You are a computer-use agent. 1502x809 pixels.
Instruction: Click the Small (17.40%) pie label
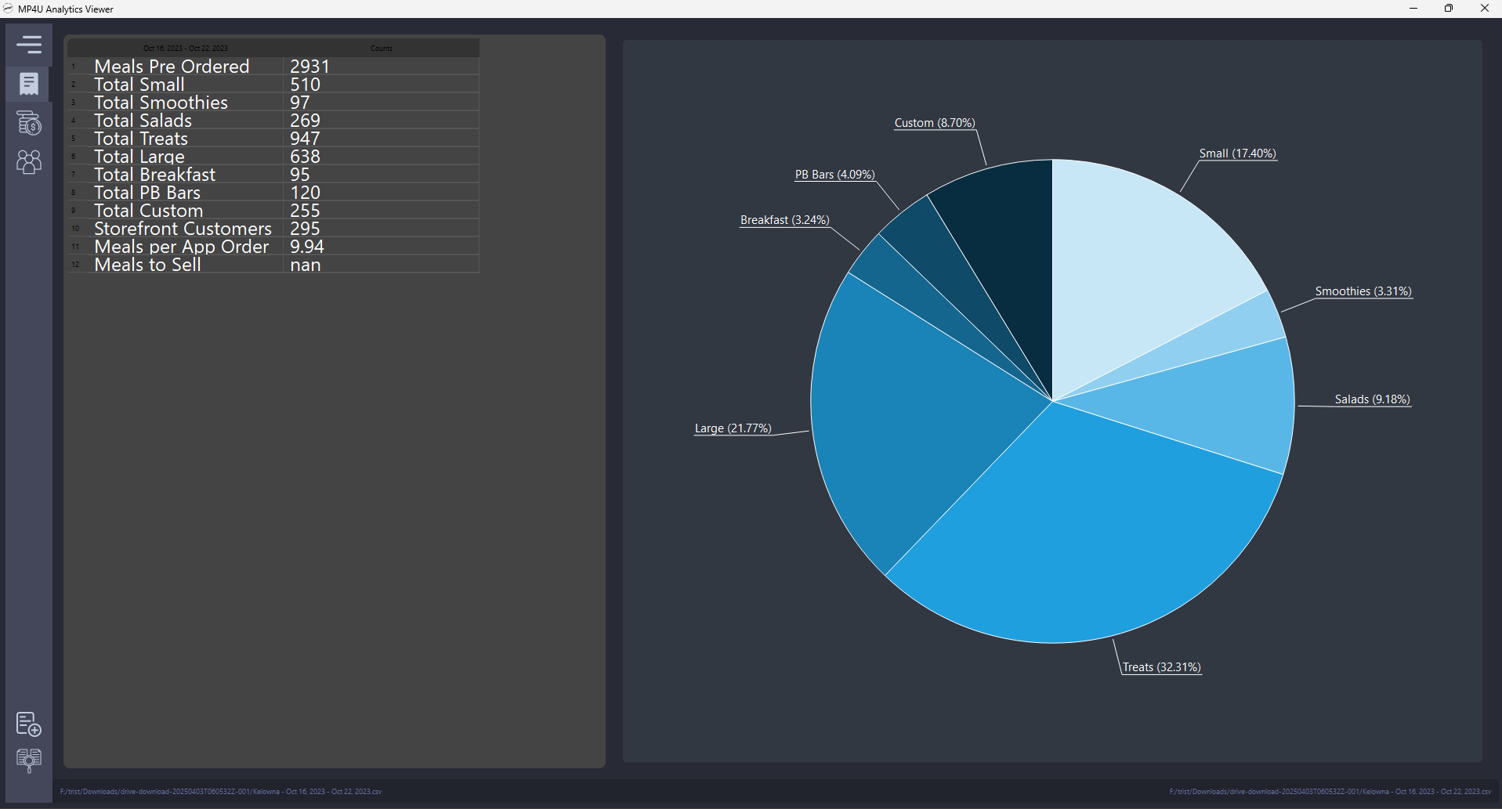[1238, 153]
